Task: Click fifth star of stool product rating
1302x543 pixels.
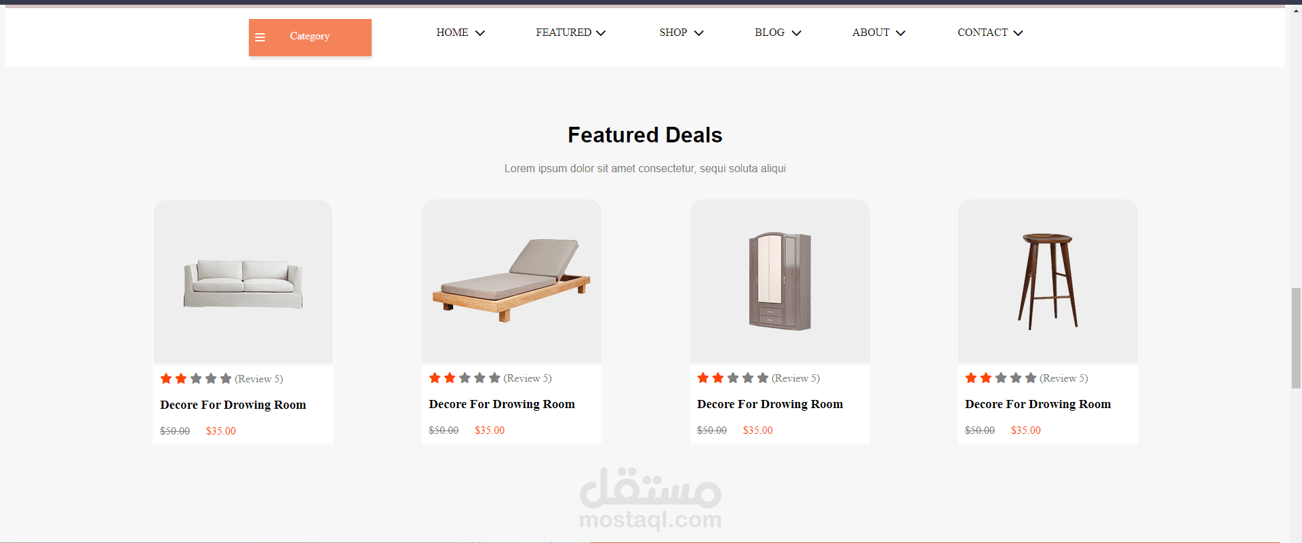Action: tap(1031, 378)
